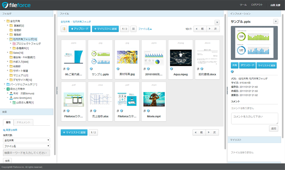285x170 pixels.
Task: Click the comment input text area
Action: pos(254,118)
